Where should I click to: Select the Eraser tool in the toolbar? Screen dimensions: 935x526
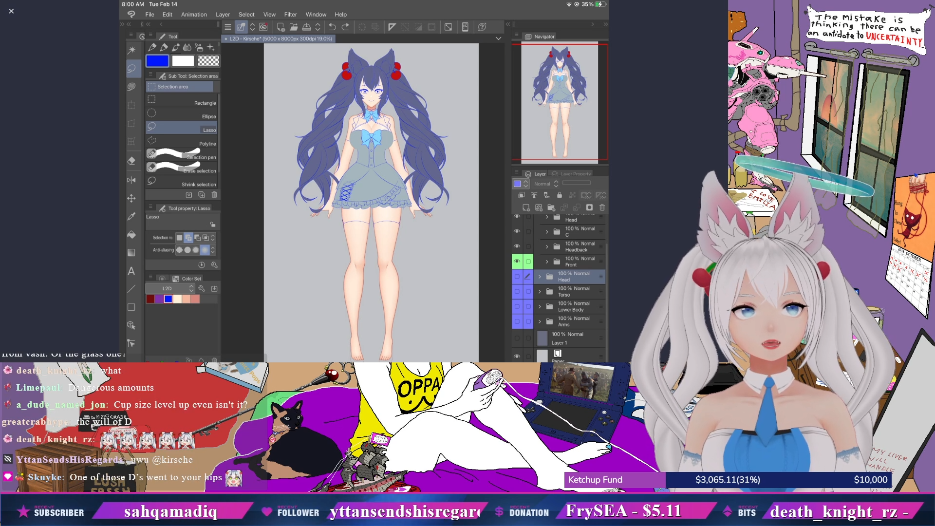click(x=131, y=161)
